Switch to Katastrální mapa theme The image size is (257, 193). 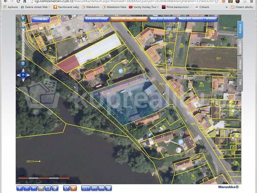(96, 19)
